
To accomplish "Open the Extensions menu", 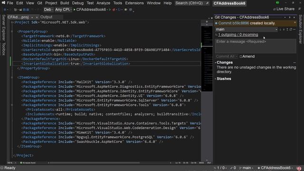I will coord(134,3).
